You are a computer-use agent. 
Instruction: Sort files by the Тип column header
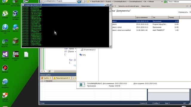click(x=160, y=17)
